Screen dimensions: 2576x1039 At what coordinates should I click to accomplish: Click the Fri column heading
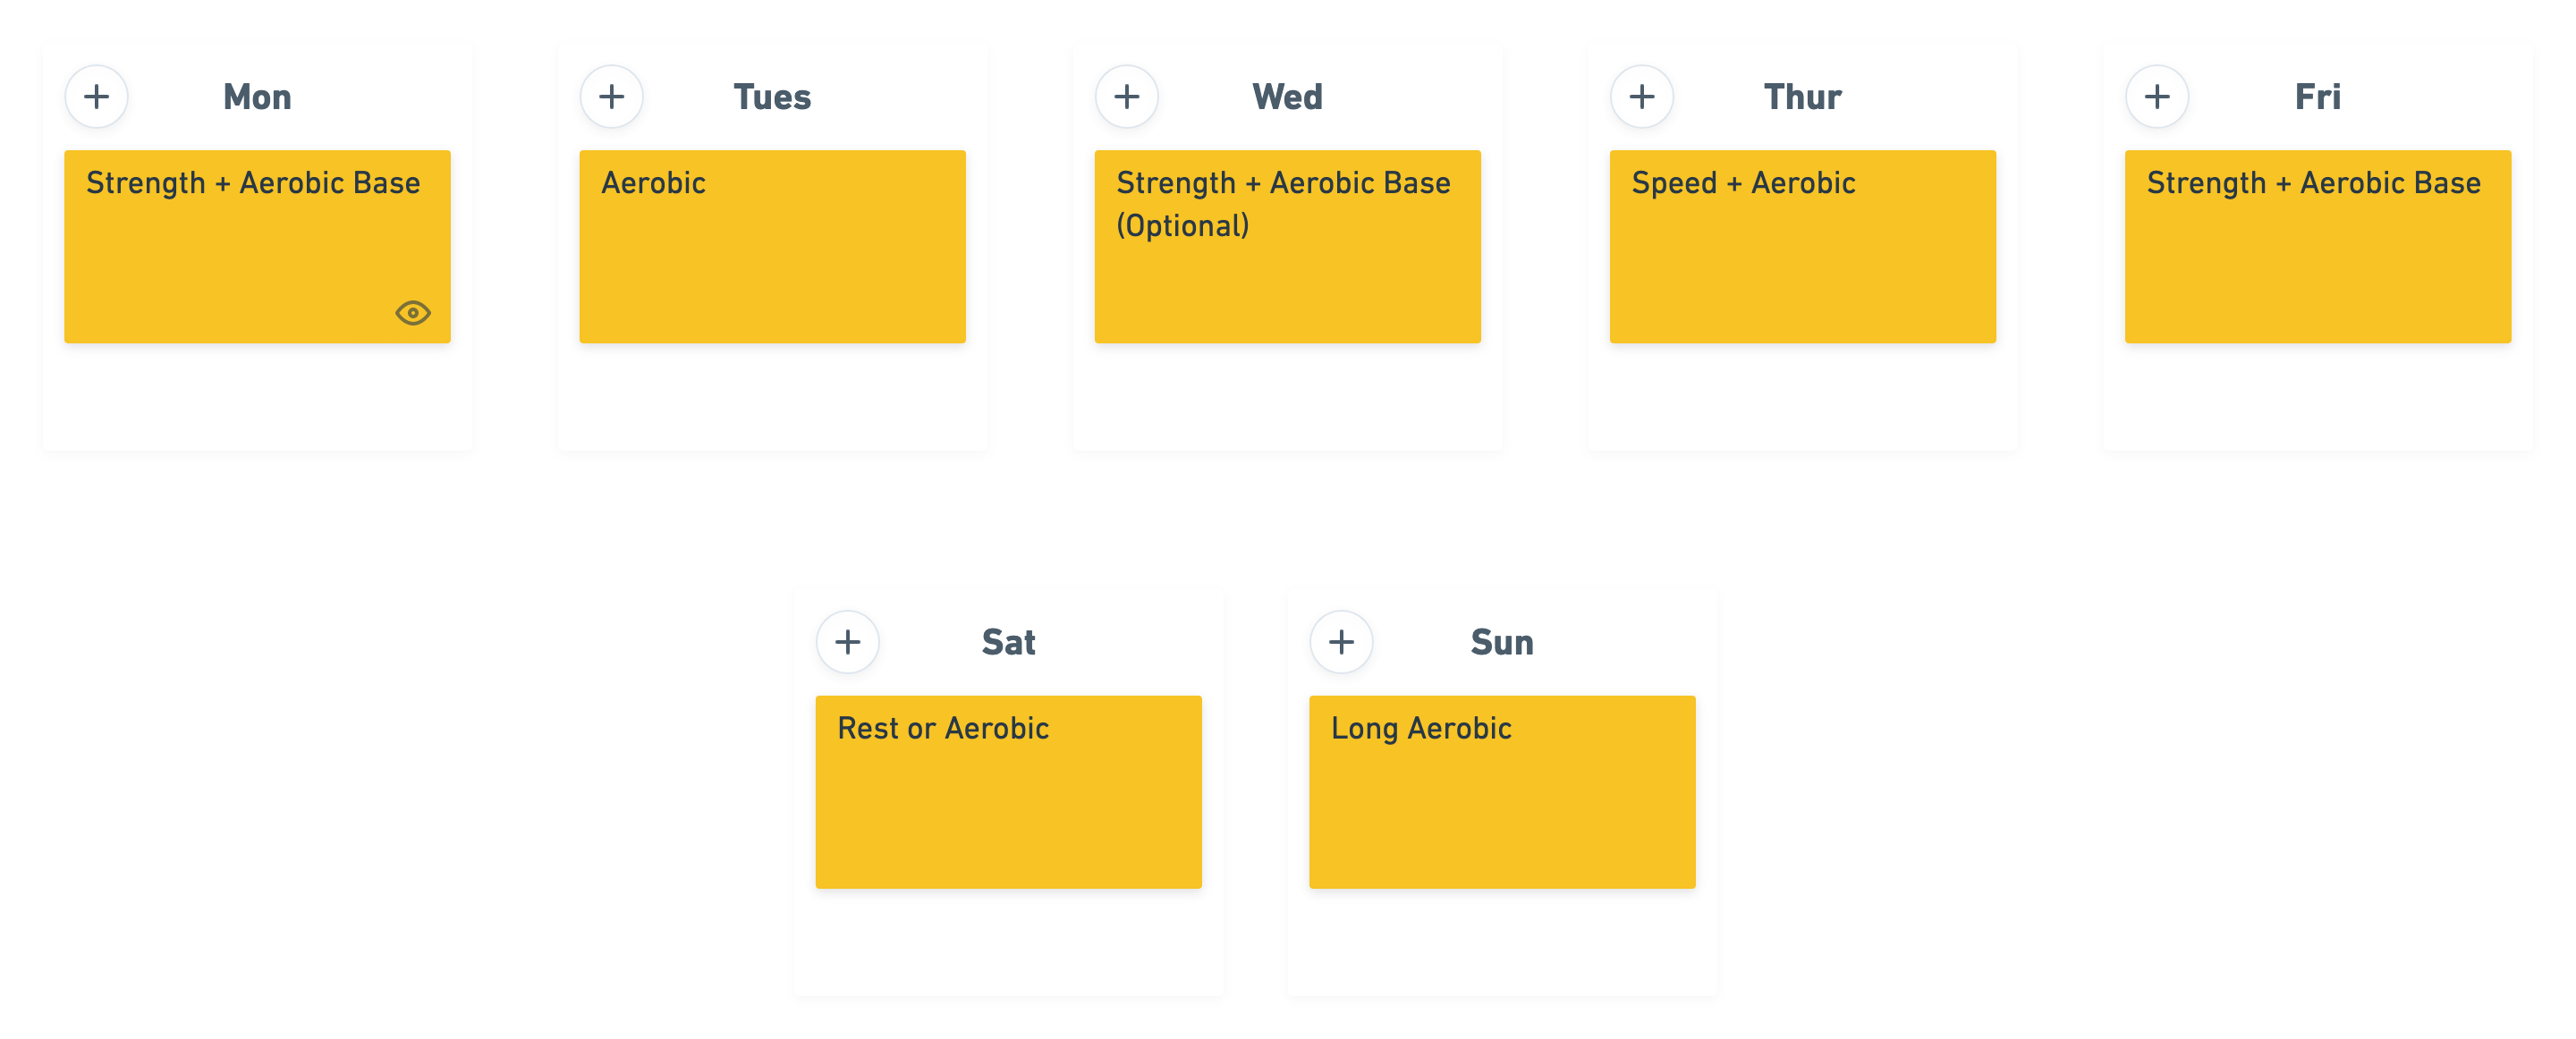tap(2317, 97)
